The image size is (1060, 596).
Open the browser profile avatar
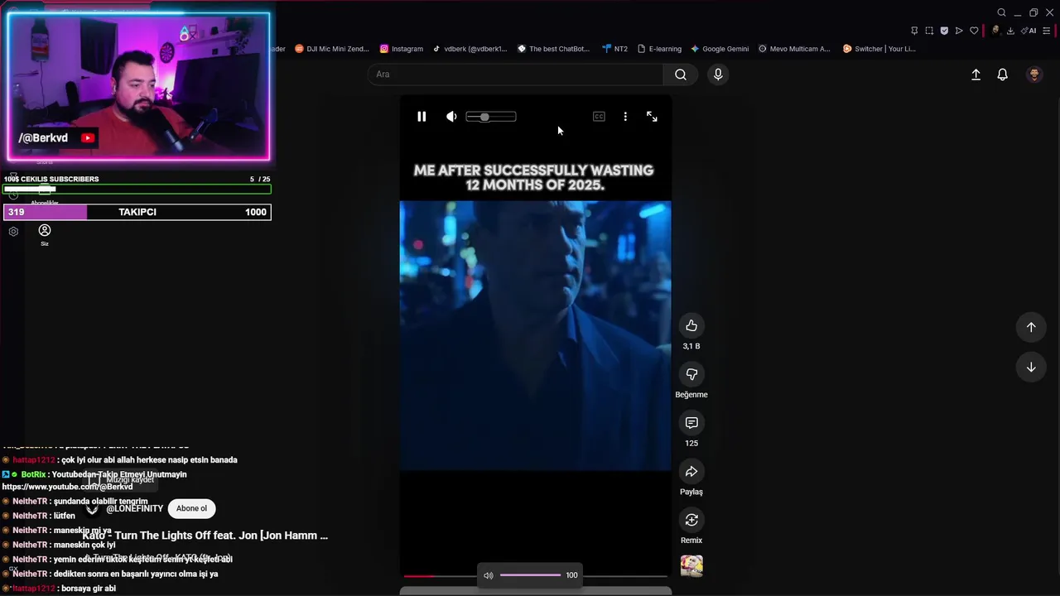(995, 31)
